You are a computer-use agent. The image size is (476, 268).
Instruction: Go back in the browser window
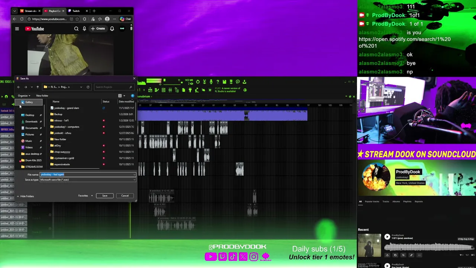pyautogui.click(x=15, y=19)
